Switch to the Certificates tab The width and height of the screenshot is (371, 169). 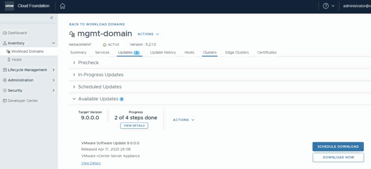(x=267, y=53)
